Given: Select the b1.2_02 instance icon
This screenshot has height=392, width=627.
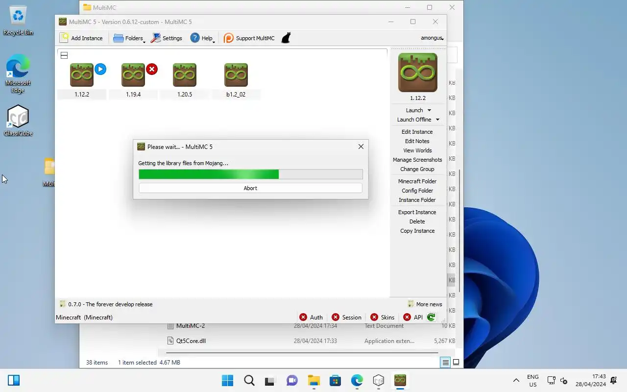Looking at the screenshot, I should point(236,75).
